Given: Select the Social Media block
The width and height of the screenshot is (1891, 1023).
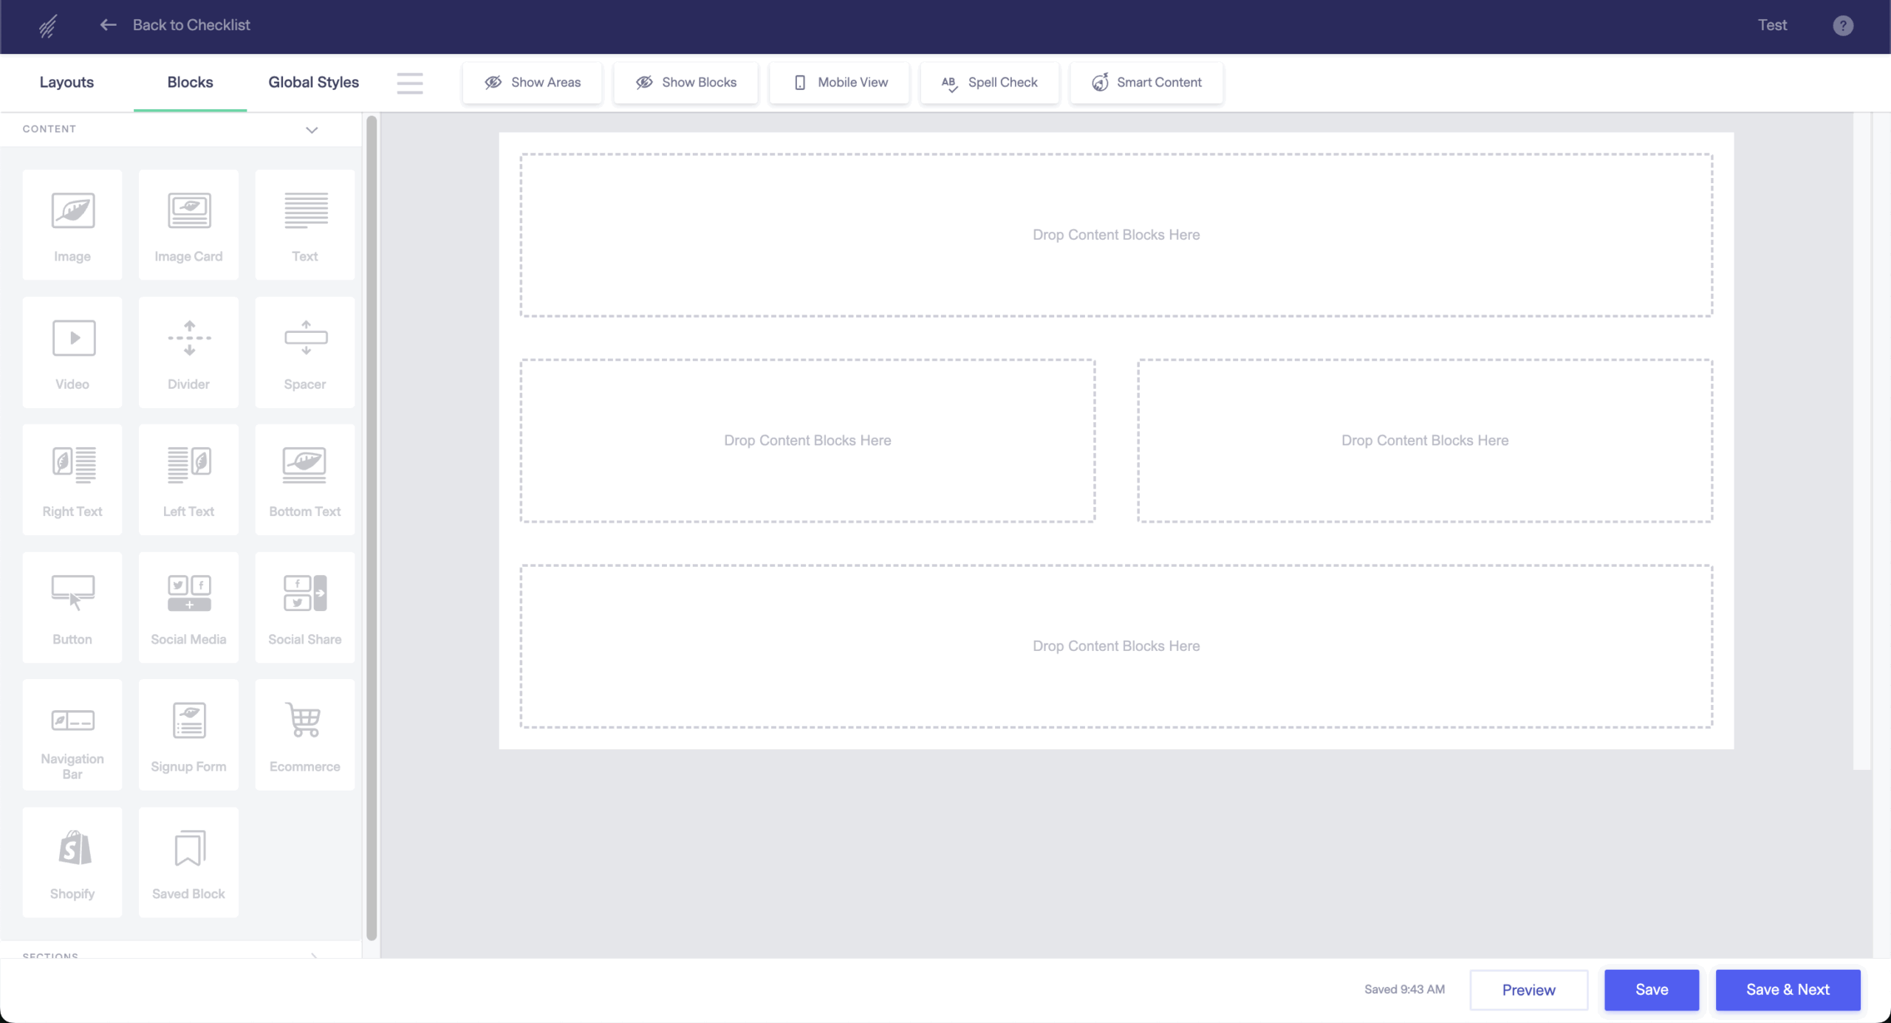Looking at the screenshot, I should pyautogui.click(x=188, y=607).
